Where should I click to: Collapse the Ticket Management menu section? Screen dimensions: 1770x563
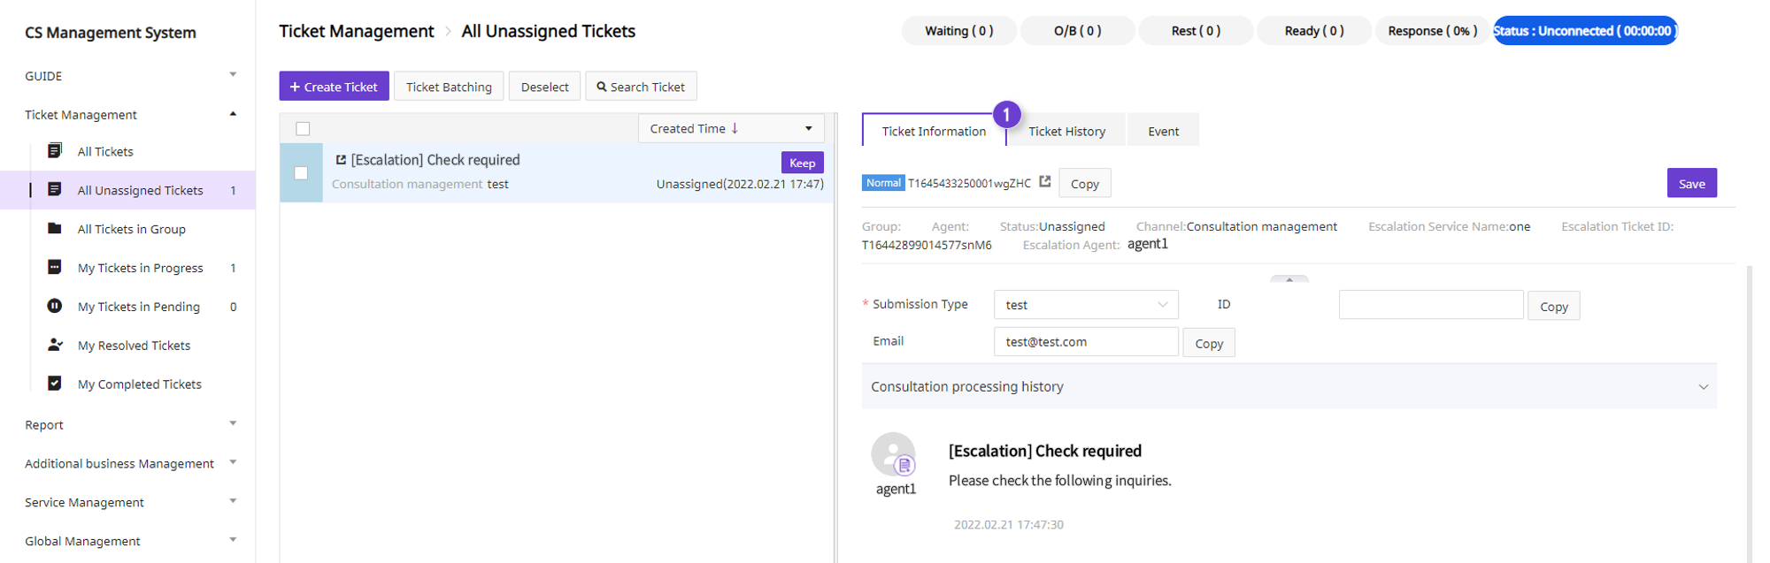233,114
